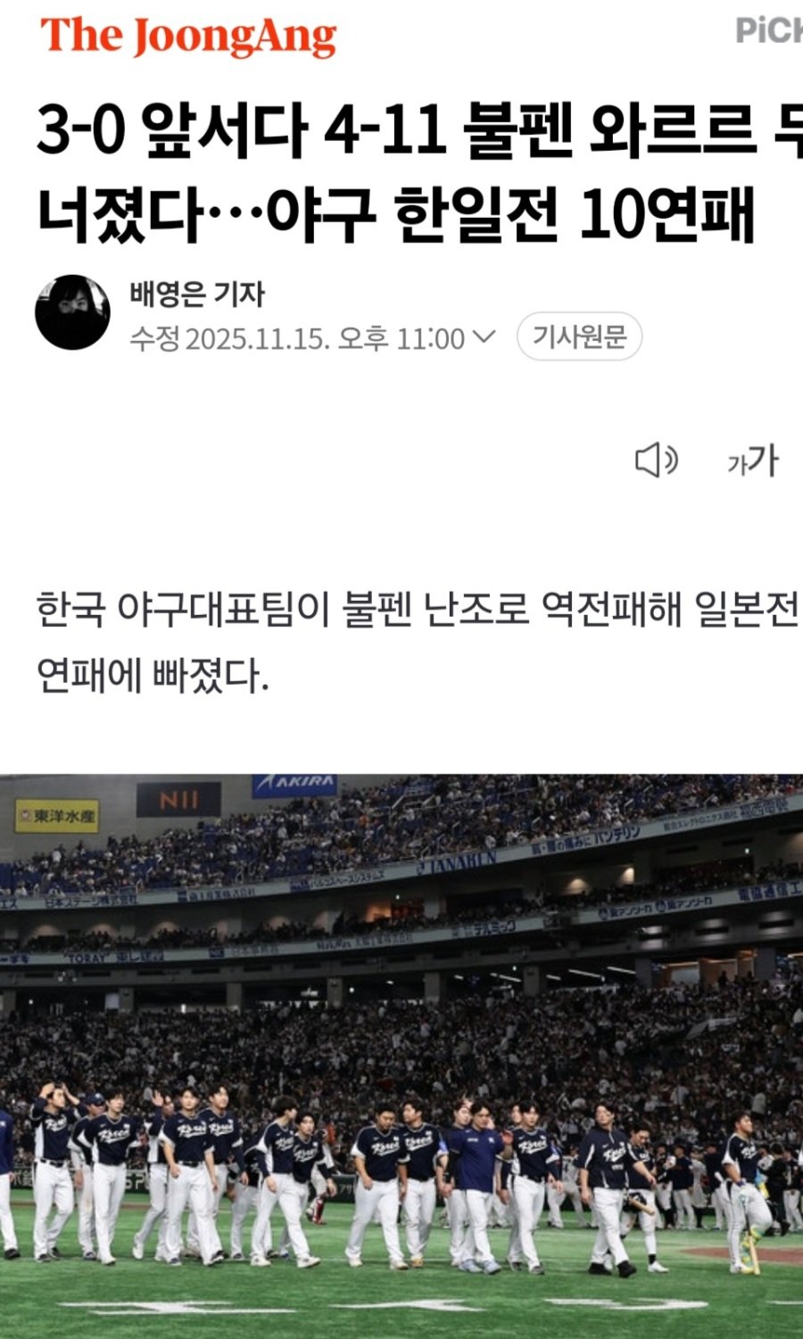This screenshot has width=803, height=1339.
Task: Expand the date chevron next to 11:00
Action: click(x=483, y=337)
